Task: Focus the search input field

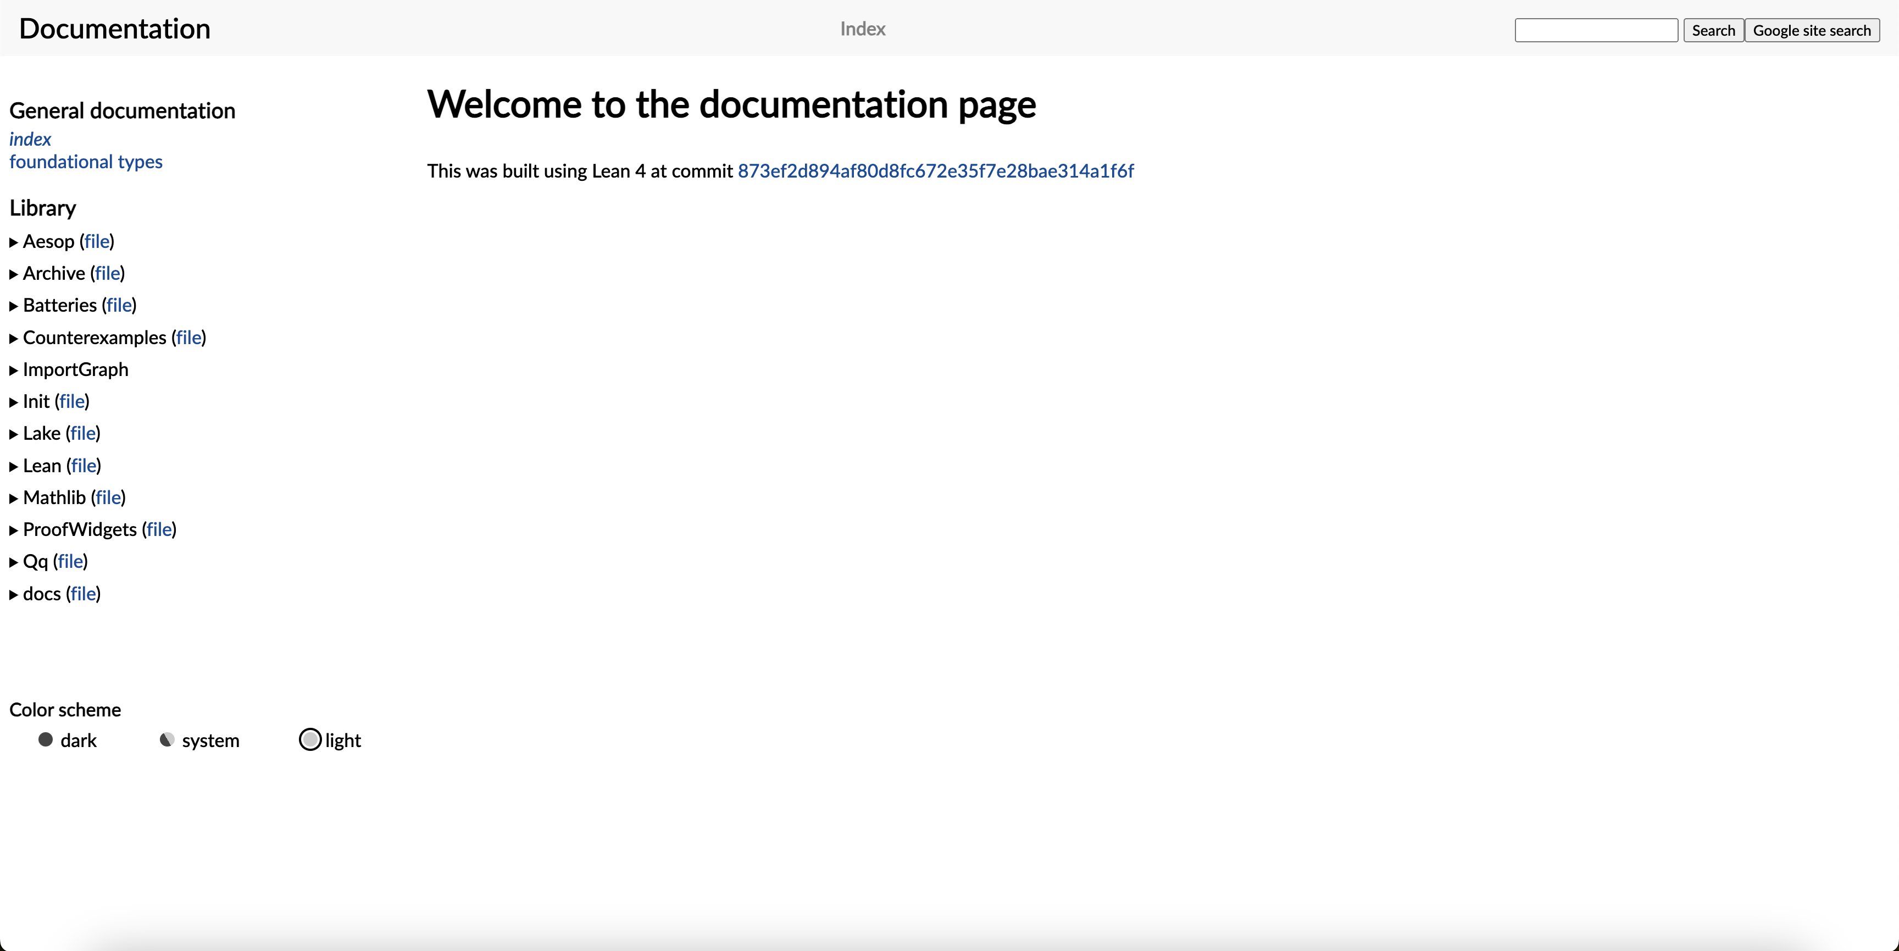Action: click(x=1597, y=30)
